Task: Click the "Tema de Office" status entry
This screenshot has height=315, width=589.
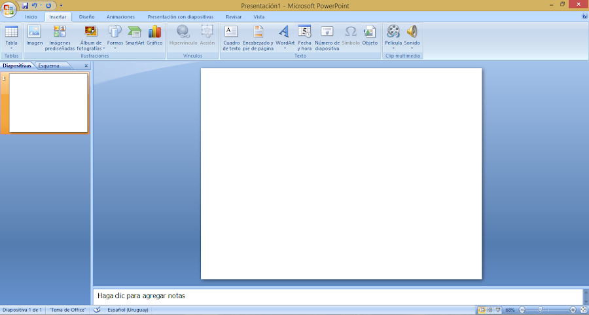Action: click(x=67, y=310)
